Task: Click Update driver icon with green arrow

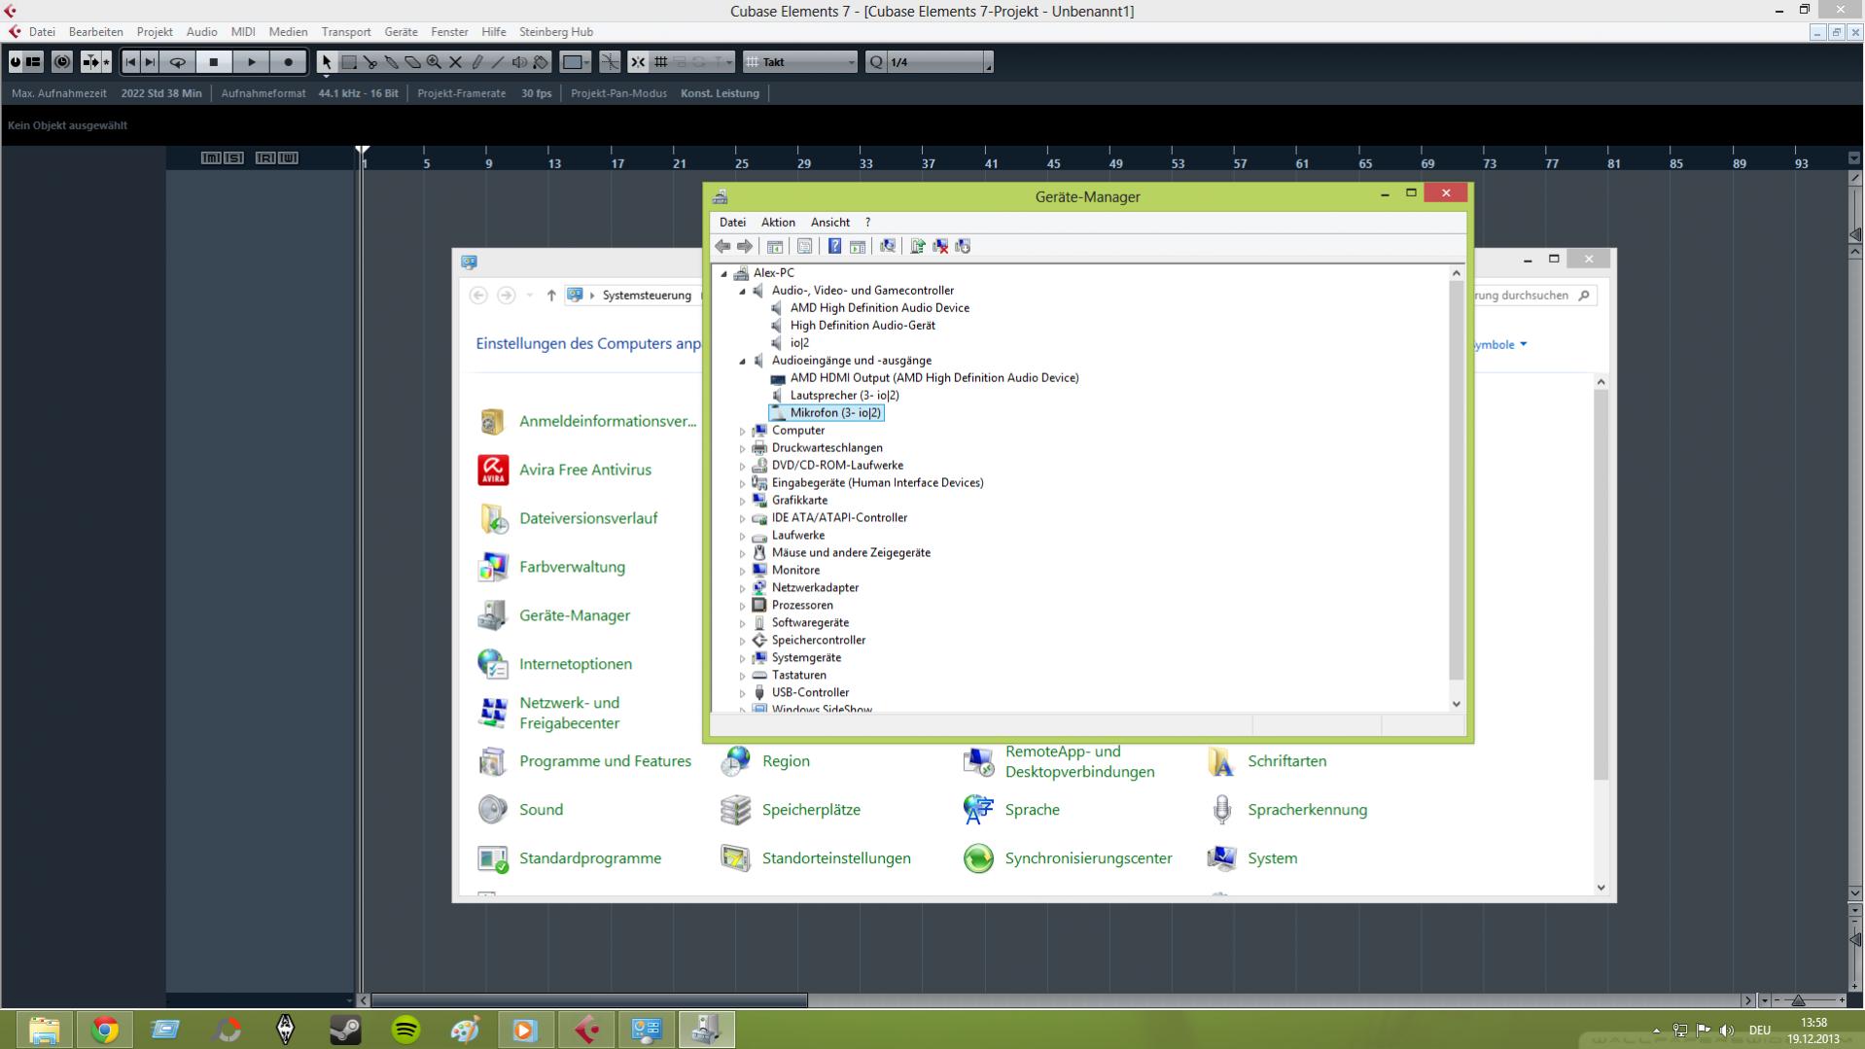Action: click(x=918, y=246)
